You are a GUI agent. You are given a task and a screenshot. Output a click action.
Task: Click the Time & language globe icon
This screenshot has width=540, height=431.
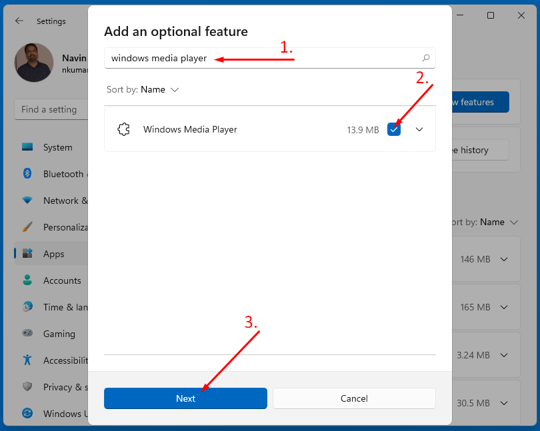pos(27,306)
